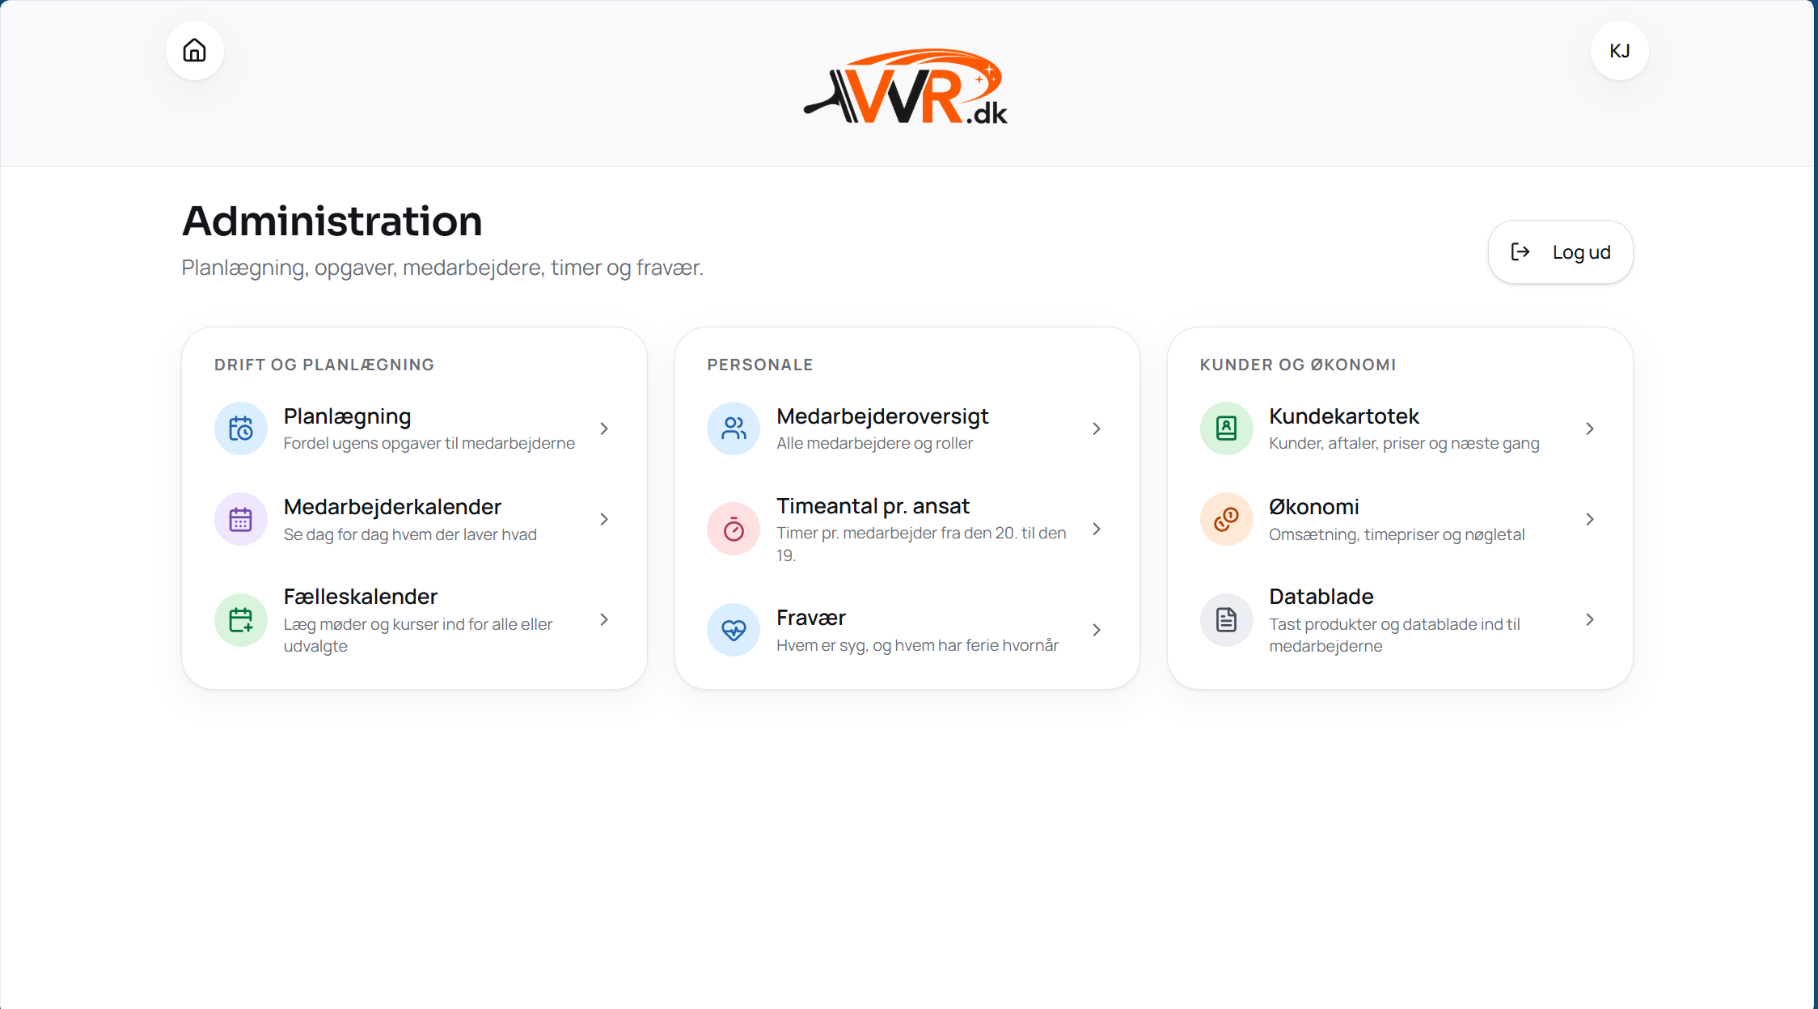Screen dimensions: 1818x1009
Task: Click 'Kunder, aftaler, priser og næste gang'
Action: click(x=1404, y=443)
